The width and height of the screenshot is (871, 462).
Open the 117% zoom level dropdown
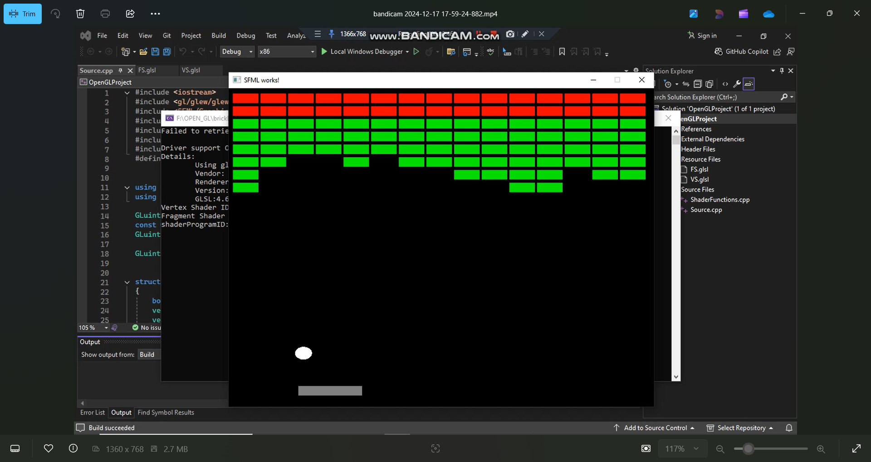pos(682,448)
